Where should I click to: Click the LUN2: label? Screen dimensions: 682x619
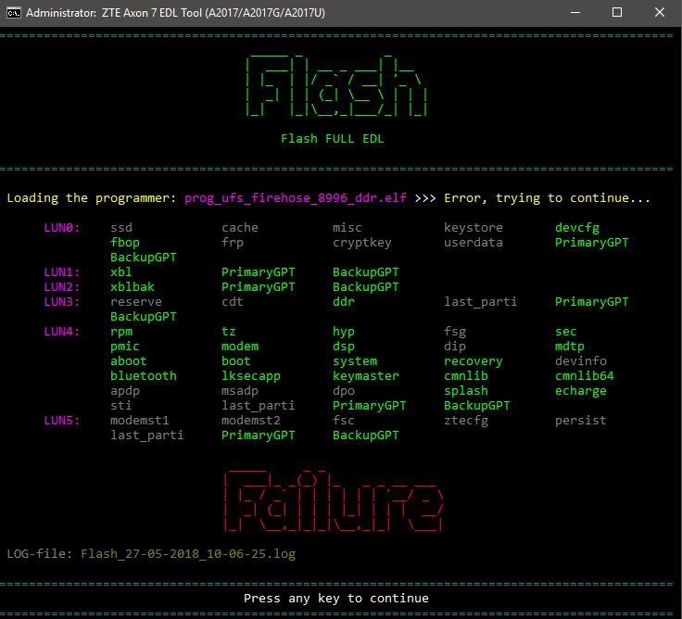click(62, 287)
